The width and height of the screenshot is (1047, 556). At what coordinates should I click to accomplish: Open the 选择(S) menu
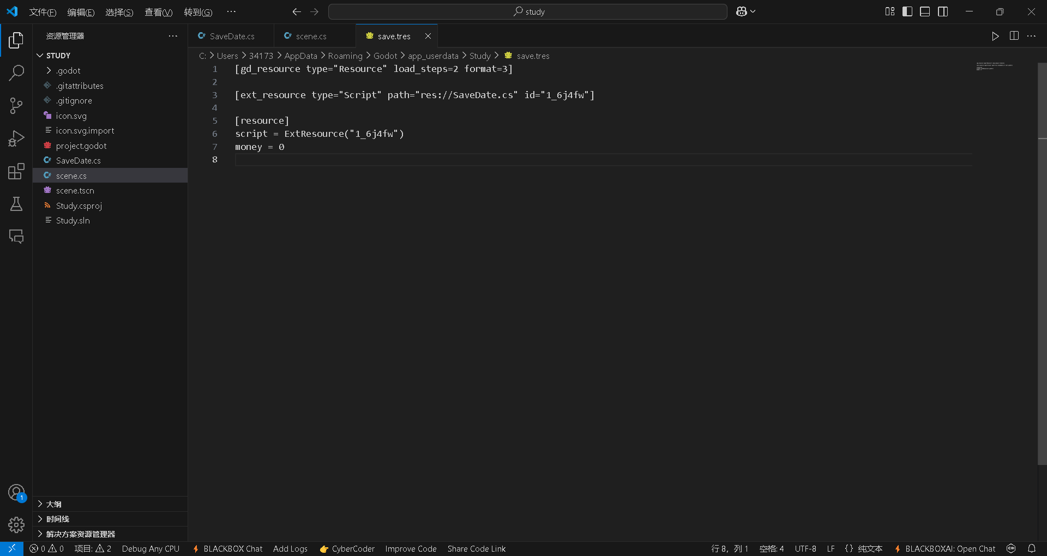(119, 12)
